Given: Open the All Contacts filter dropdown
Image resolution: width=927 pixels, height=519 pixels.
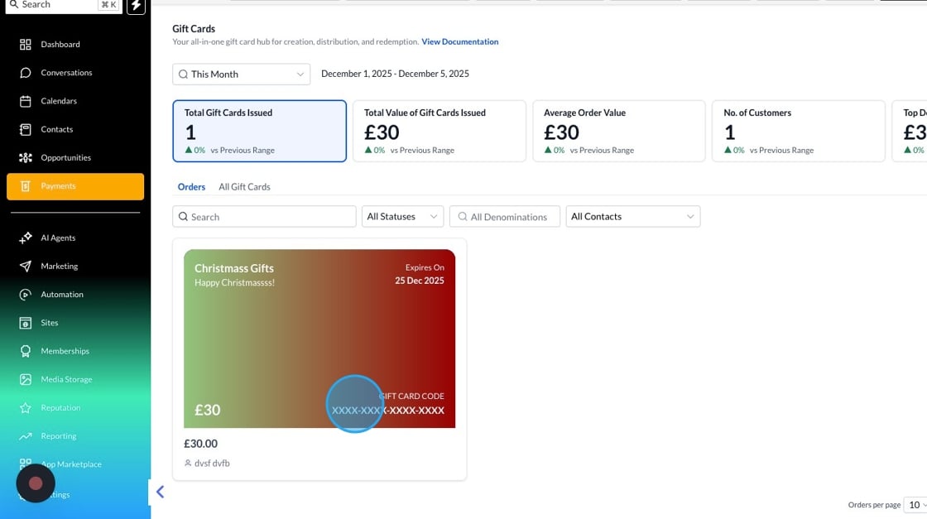Looking at the screenshot, I should click(x=632, y=217).
